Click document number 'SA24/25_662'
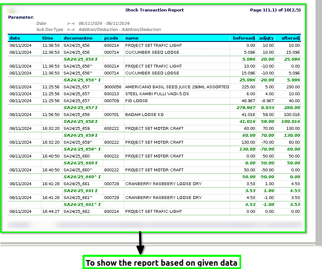322x269 pixels. [x=76, y=211]
